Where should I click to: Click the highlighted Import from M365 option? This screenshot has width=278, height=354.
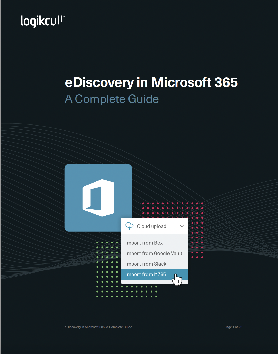pyautogui.click(x=146, y=274)
